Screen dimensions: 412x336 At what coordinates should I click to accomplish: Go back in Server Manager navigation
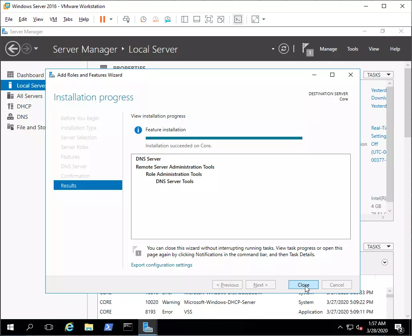(x=12, y=49)
